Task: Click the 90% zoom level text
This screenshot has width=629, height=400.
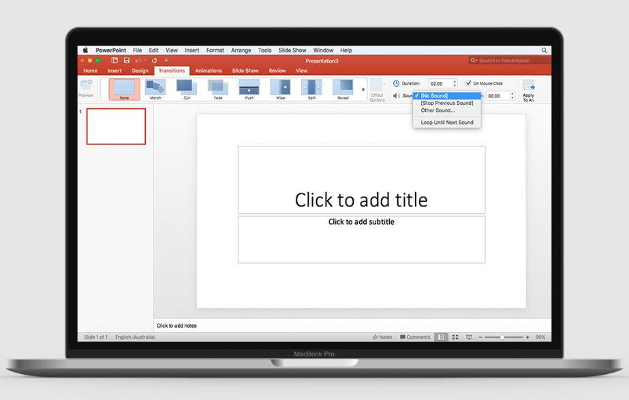Action: click(x=540, y=337)
